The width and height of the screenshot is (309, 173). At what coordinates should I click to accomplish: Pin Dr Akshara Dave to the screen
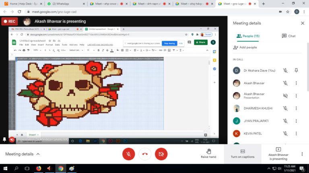(x=296, y=70)
